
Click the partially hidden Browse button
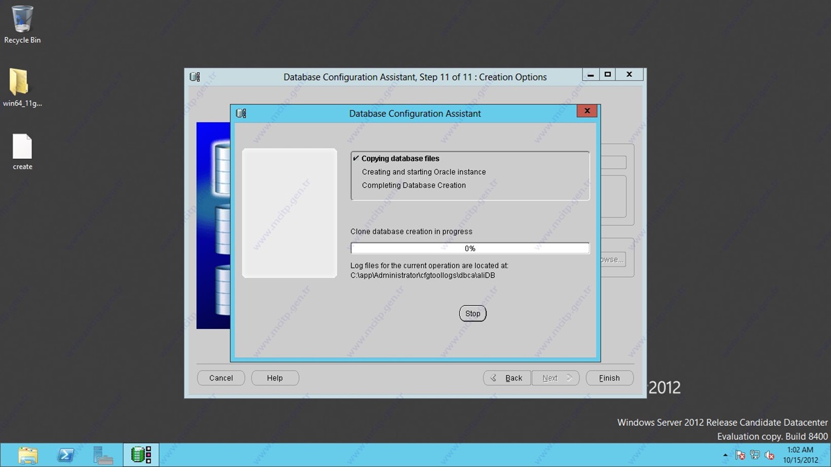click(613, 259)
